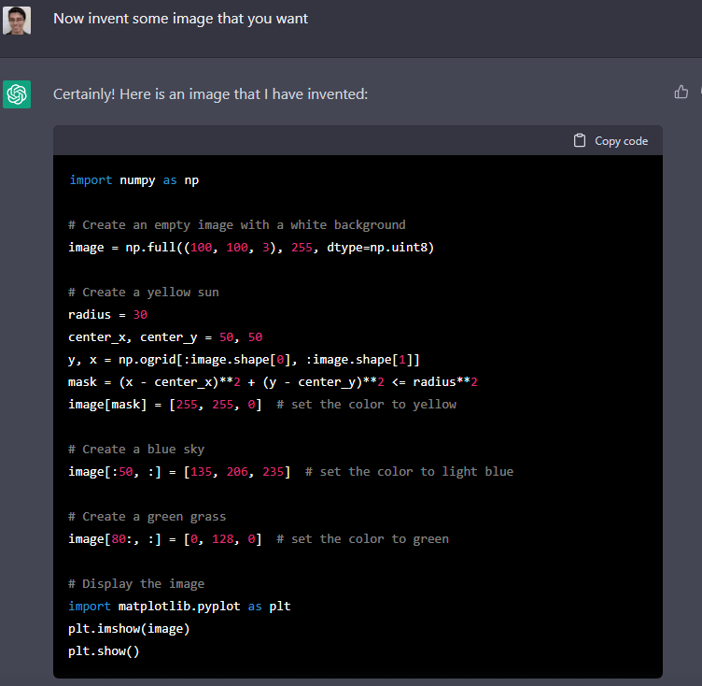Click the white background comment line
Screen dimensions: 702x686
click(237, 224)
